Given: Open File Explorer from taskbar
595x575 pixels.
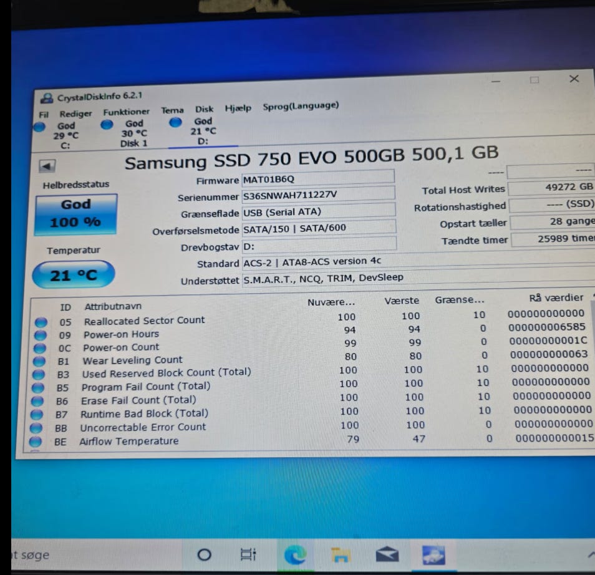Looking at the screenshot, I should pos(341,555).
